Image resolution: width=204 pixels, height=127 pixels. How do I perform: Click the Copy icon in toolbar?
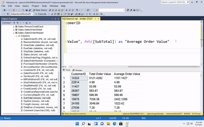coord(70,10)
